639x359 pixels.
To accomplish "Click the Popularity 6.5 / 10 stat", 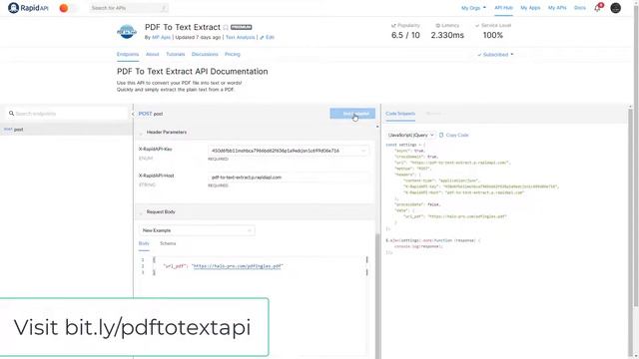I will pyautogui.click(x=405, y=31).
